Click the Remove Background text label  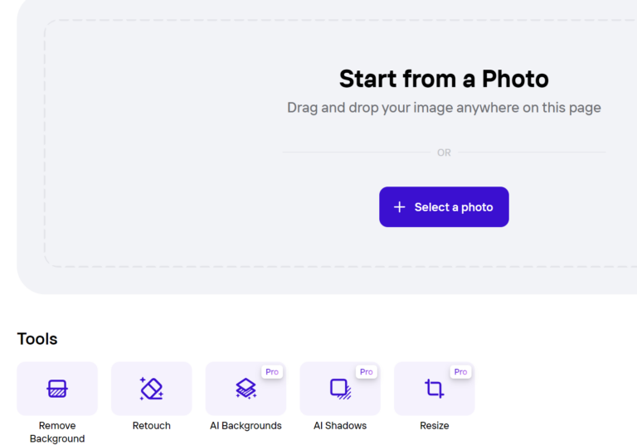pos(57,432)
